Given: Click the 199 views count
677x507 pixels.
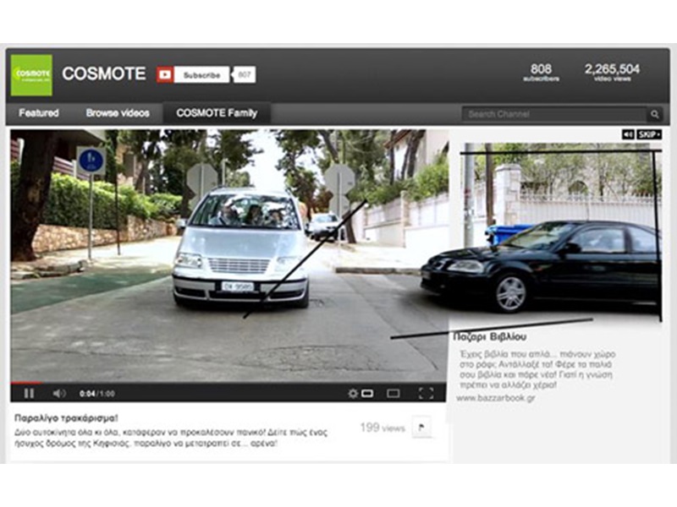Looking at the screenshot, I should (383, 428).
